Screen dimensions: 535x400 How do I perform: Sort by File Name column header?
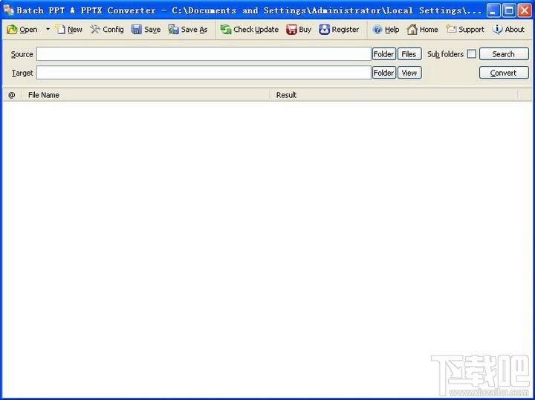point(146,95)
